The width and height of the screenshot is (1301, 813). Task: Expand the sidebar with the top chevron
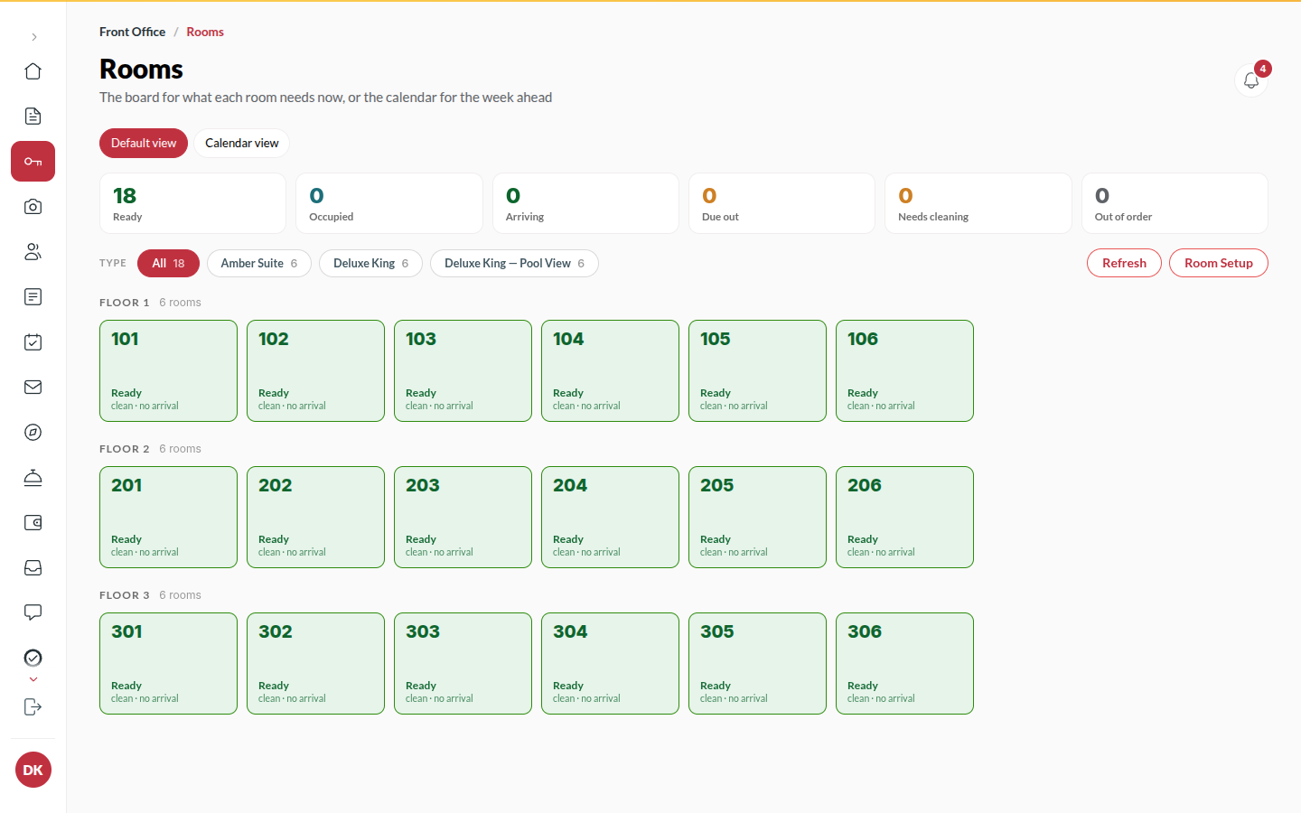[x=33, y=37]
